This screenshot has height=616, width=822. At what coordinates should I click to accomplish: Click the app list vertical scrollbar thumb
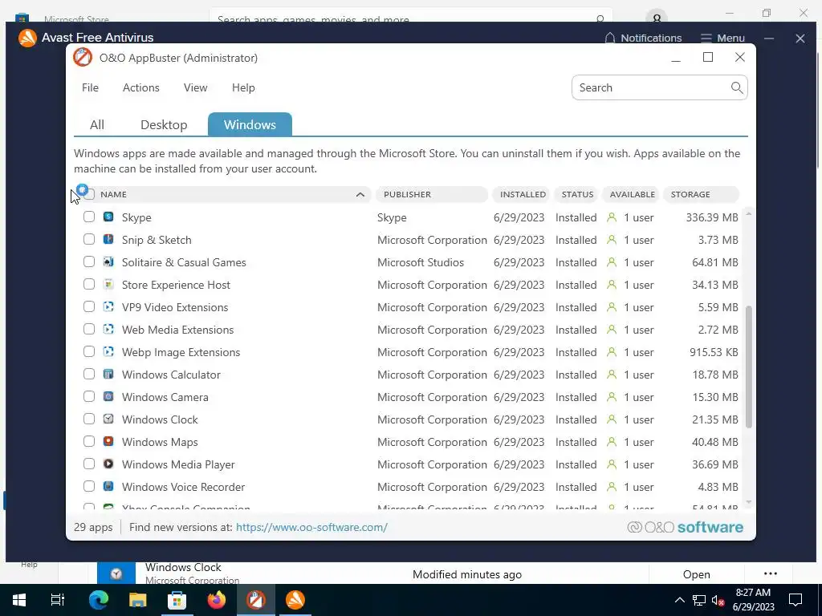(749, 366)
